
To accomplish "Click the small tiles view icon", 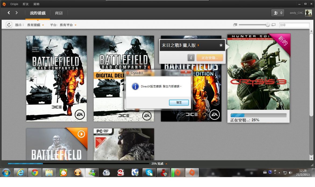I will (x=235, y=25).
